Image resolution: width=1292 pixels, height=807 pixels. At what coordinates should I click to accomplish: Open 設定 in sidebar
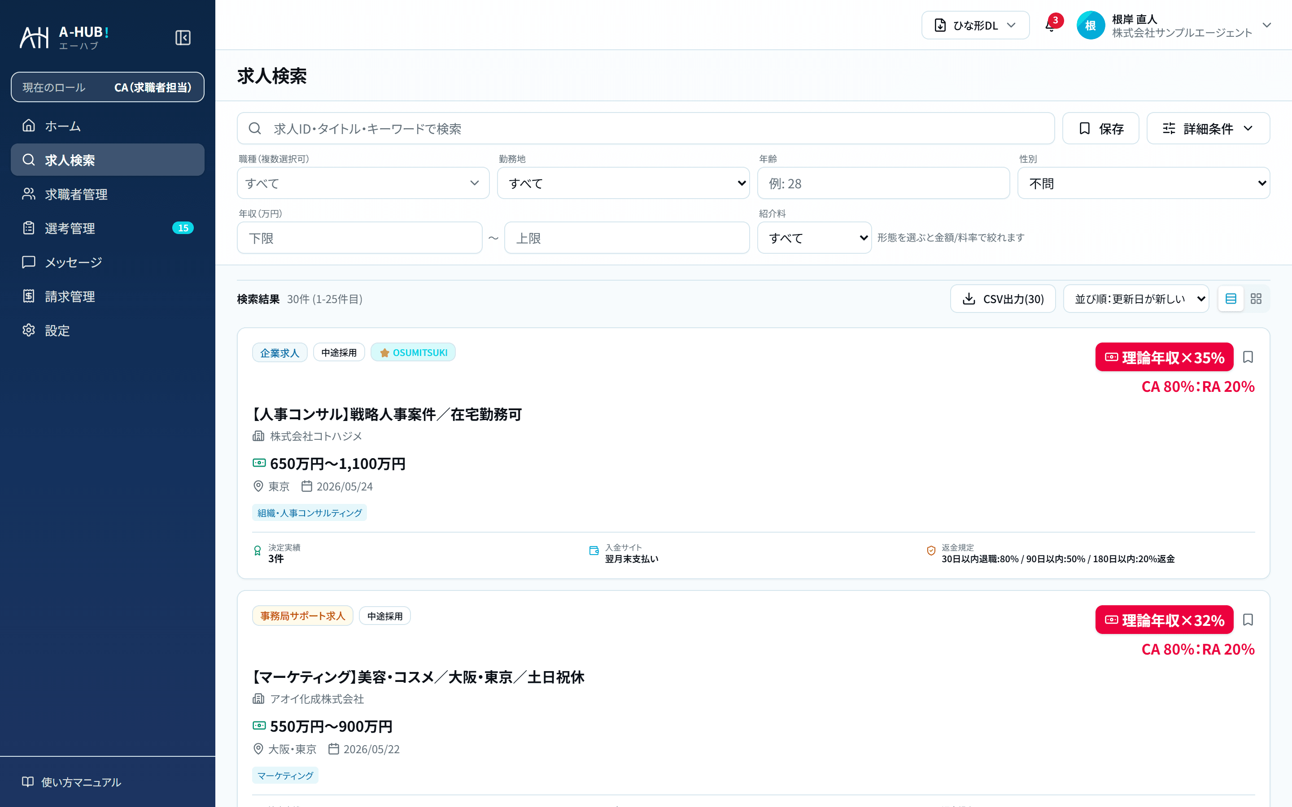pos(107,331)
